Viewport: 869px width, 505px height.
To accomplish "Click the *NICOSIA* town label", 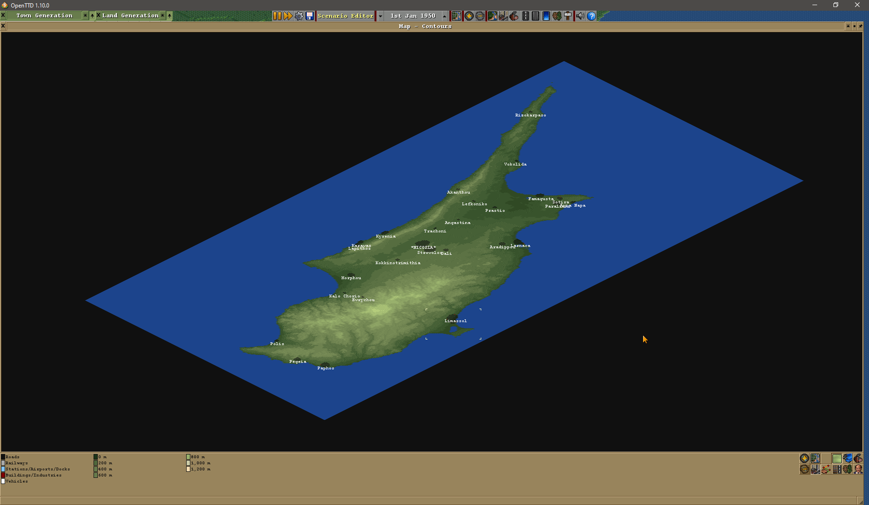I will click(x=423, y=247).
